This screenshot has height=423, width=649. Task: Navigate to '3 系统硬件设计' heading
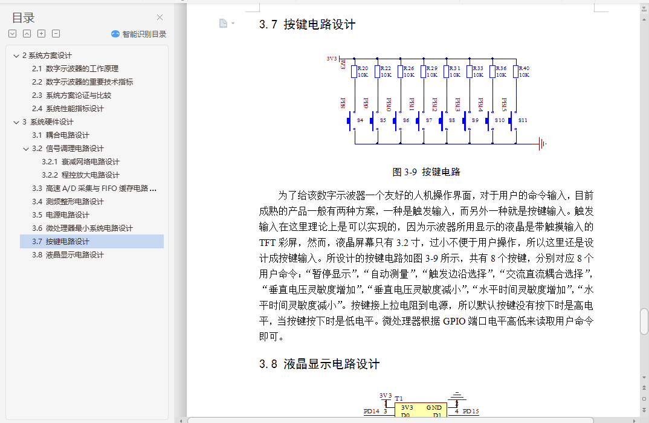point(48,122)
